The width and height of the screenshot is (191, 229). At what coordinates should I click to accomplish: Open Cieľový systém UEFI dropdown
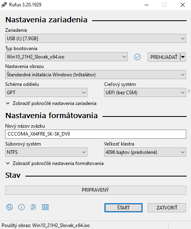click(145, 93)
